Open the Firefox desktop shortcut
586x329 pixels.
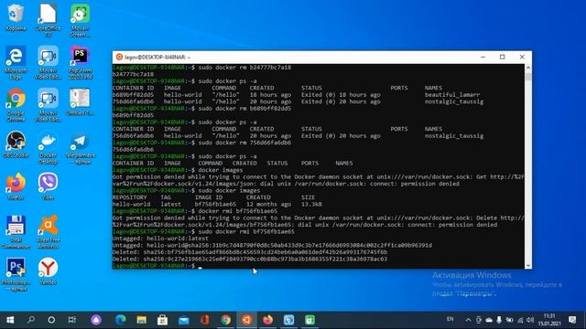click(x=16, y=186)
